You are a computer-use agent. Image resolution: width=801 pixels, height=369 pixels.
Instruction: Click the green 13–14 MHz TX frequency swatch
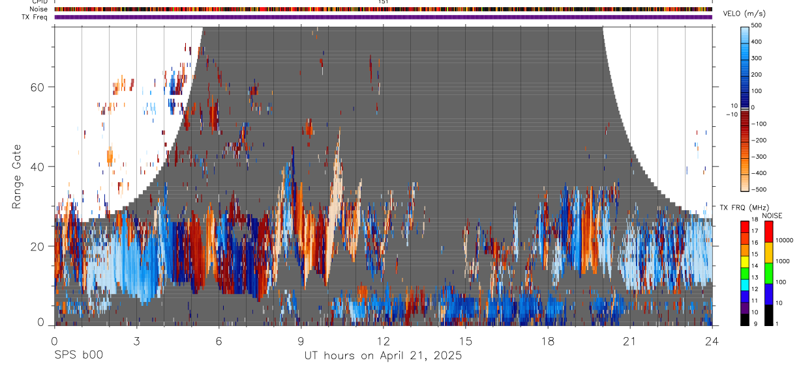tap(744, 273)
